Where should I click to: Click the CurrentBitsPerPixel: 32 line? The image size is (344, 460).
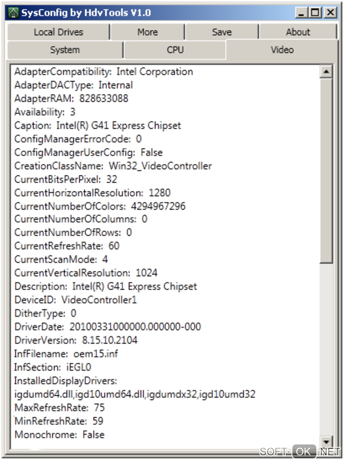pyautogui.click(x=66, y=179)
